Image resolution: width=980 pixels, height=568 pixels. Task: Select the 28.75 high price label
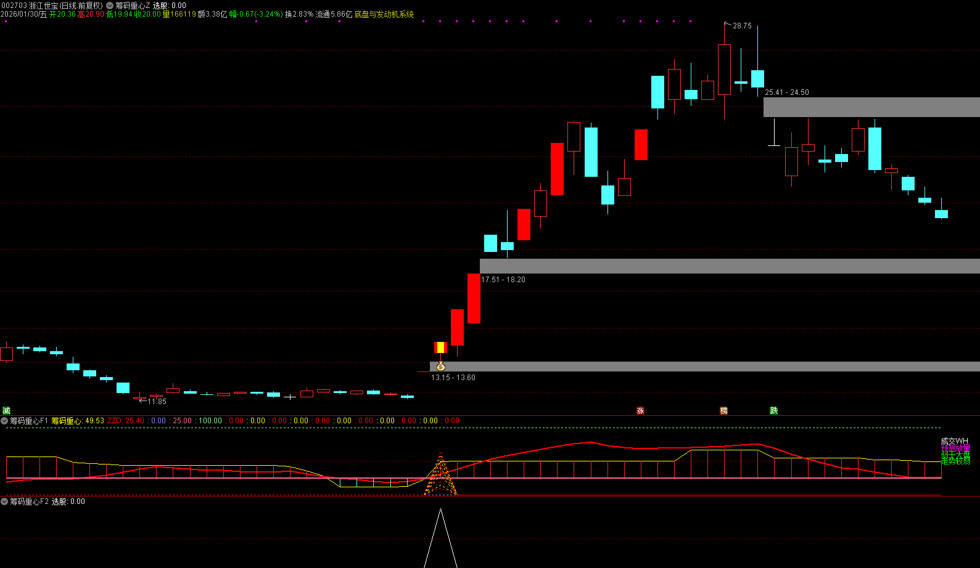(x=742, y=26)
